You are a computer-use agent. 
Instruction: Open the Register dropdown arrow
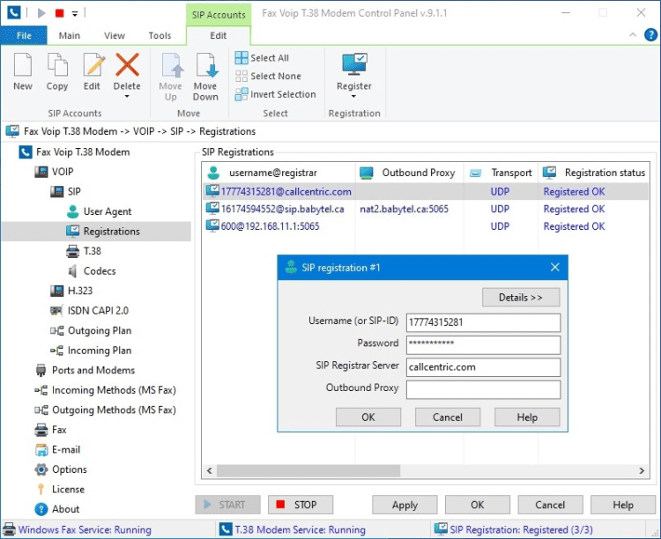point(353,97)
